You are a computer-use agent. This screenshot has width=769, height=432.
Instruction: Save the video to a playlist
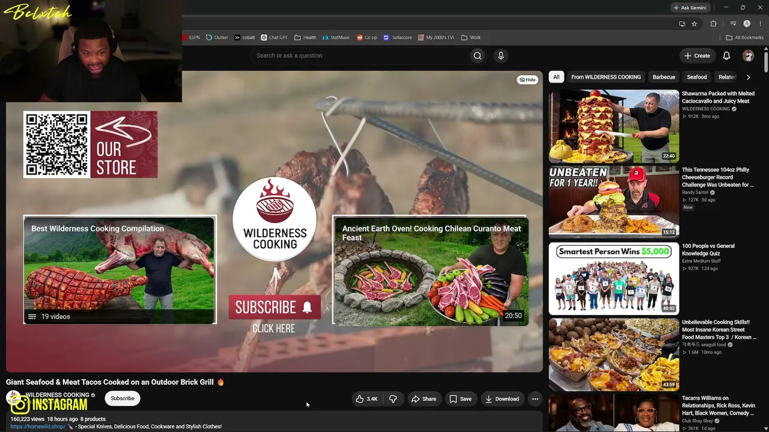click(x=460, y=399)
